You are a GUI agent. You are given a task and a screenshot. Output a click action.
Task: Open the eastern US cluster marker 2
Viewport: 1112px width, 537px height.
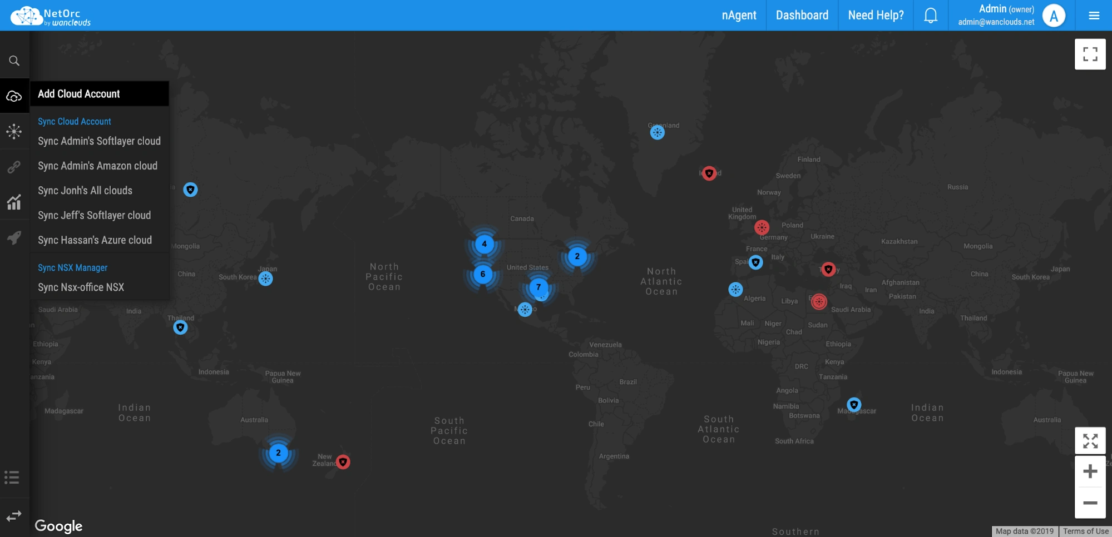(577, 256)
